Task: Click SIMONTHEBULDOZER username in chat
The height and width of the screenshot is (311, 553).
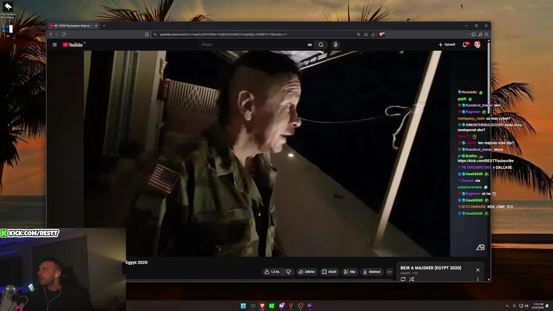Action: tap(484, 125)
